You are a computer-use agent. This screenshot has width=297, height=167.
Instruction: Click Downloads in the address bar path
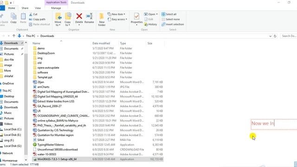click(47, 36)
